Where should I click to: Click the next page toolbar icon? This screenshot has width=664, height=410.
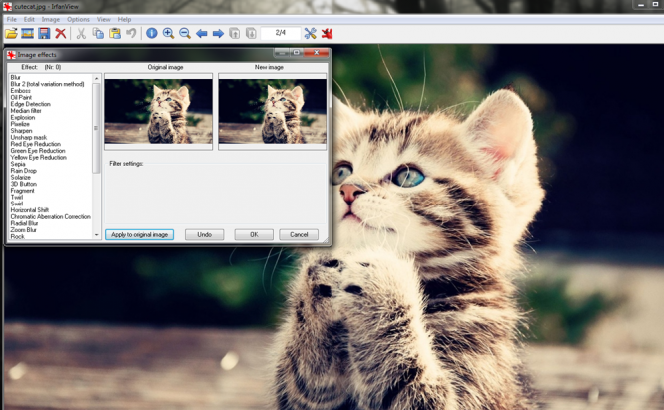coord(251,33)
